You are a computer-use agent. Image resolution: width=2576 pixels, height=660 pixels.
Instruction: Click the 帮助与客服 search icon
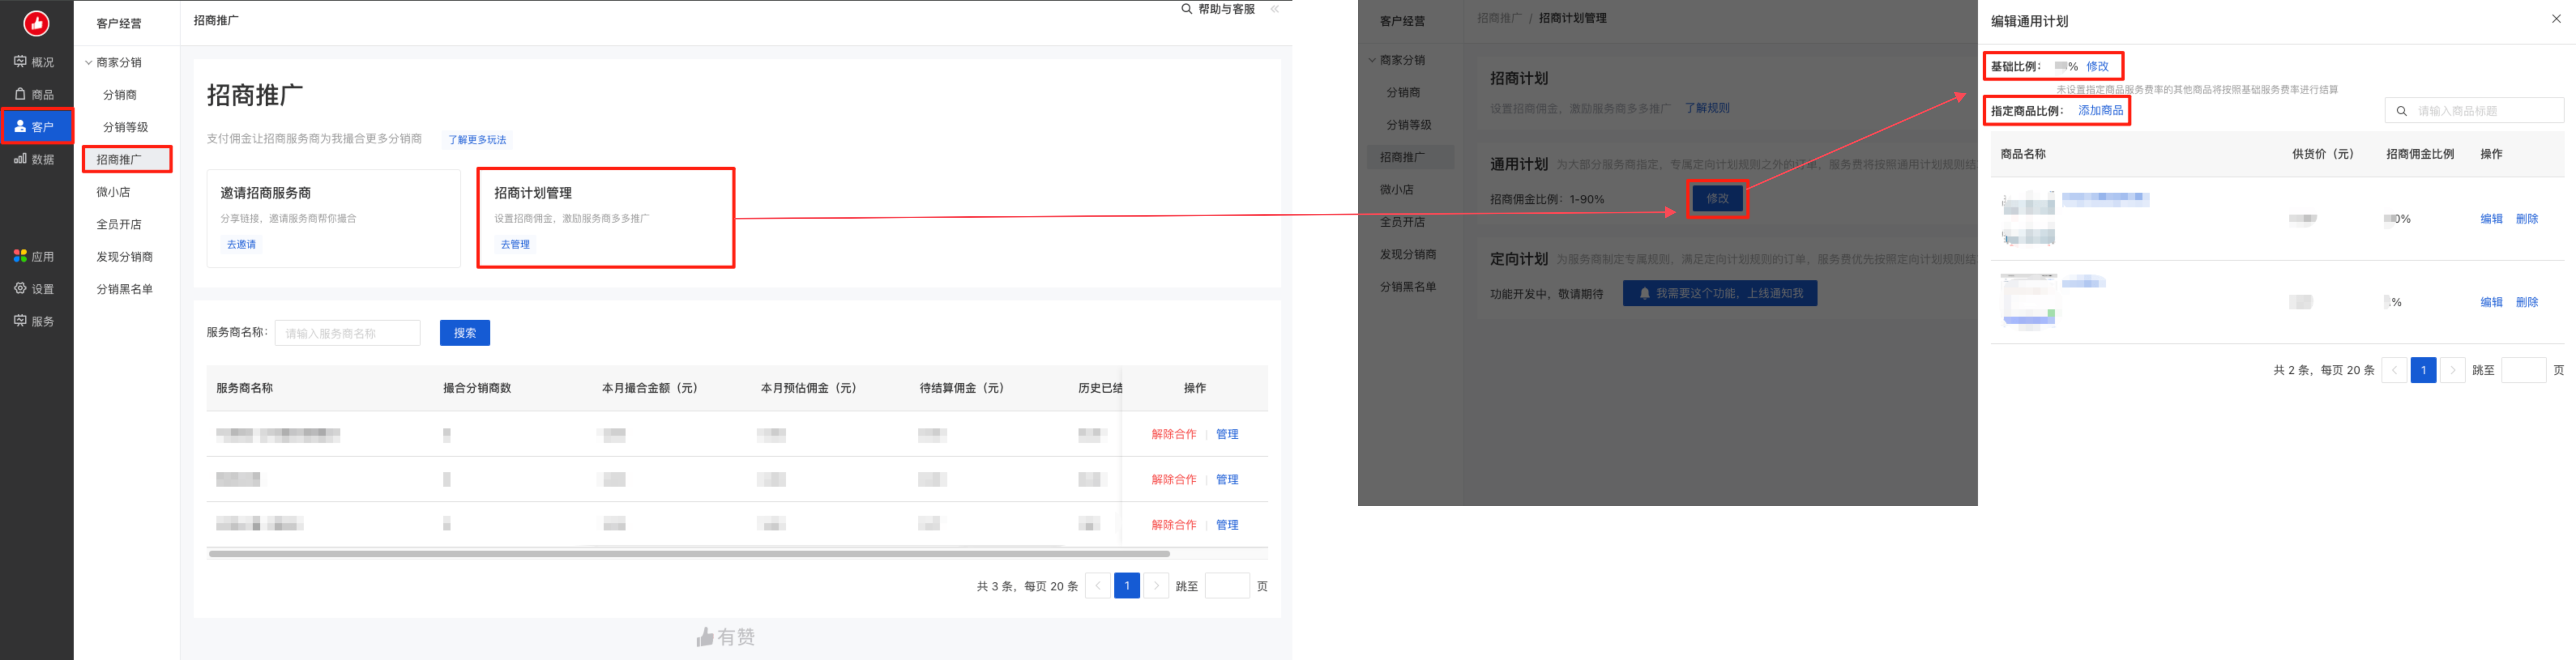click(x=1187, y=9)
